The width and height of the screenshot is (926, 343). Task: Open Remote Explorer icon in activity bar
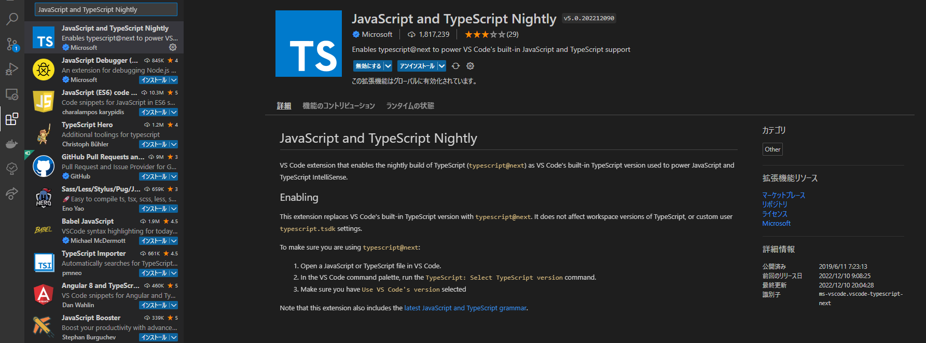tap(11, 94)
